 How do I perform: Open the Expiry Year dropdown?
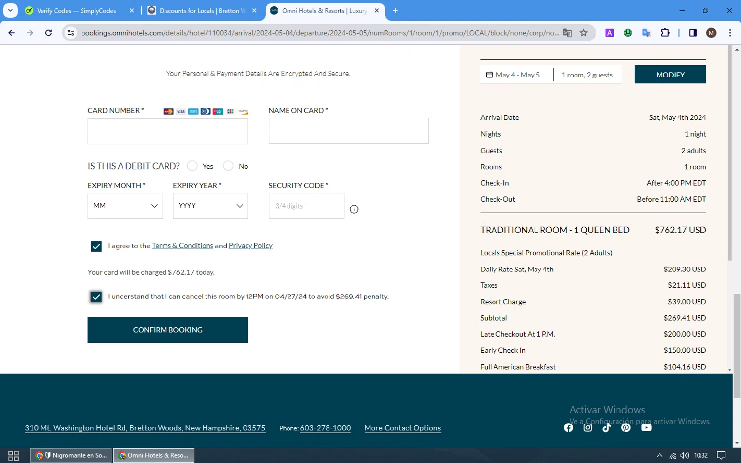click(x=210, y=206)
